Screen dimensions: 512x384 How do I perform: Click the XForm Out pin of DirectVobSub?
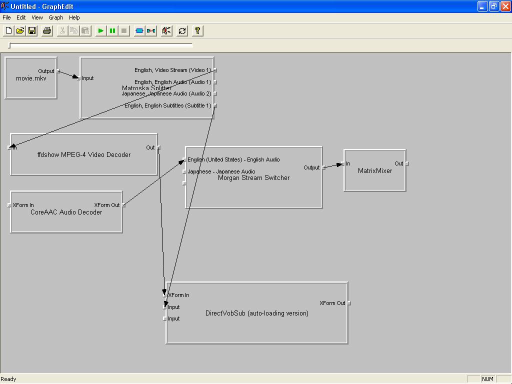click(x=349, y=303)
